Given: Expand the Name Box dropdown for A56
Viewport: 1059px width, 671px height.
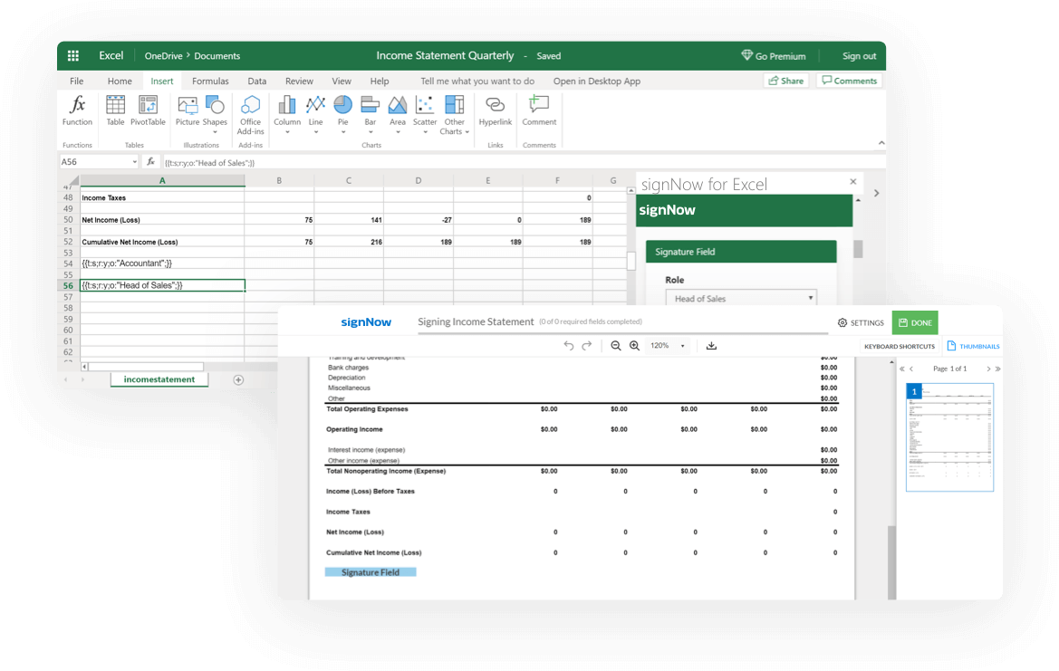Looking at the screenshot, I should 134,162.
